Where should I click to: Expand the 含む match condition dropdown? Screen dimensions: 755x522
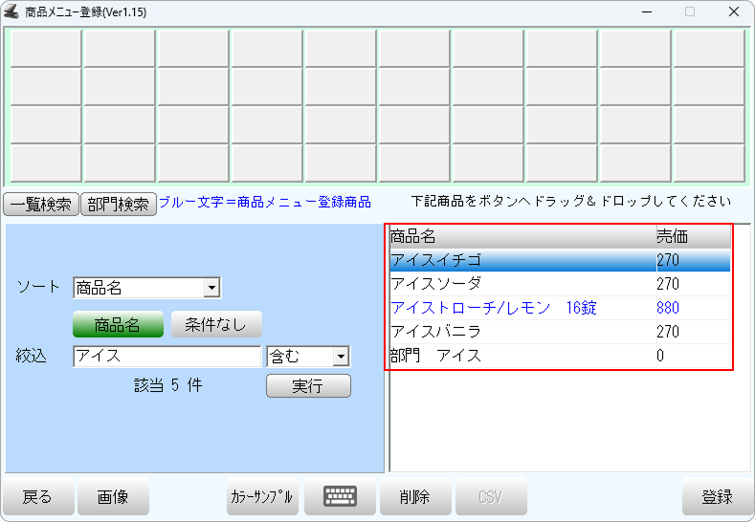[308, 357]
